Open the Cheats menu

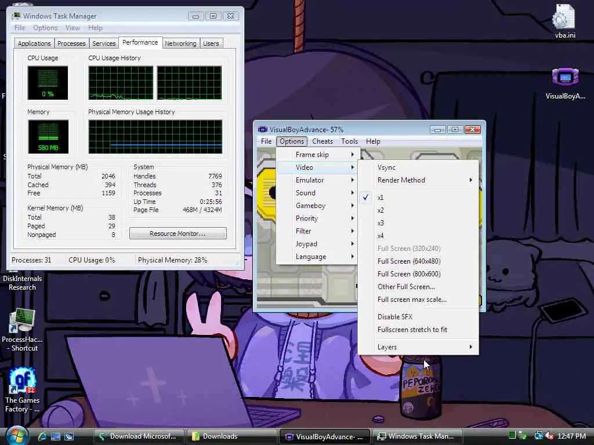[323, 141]
